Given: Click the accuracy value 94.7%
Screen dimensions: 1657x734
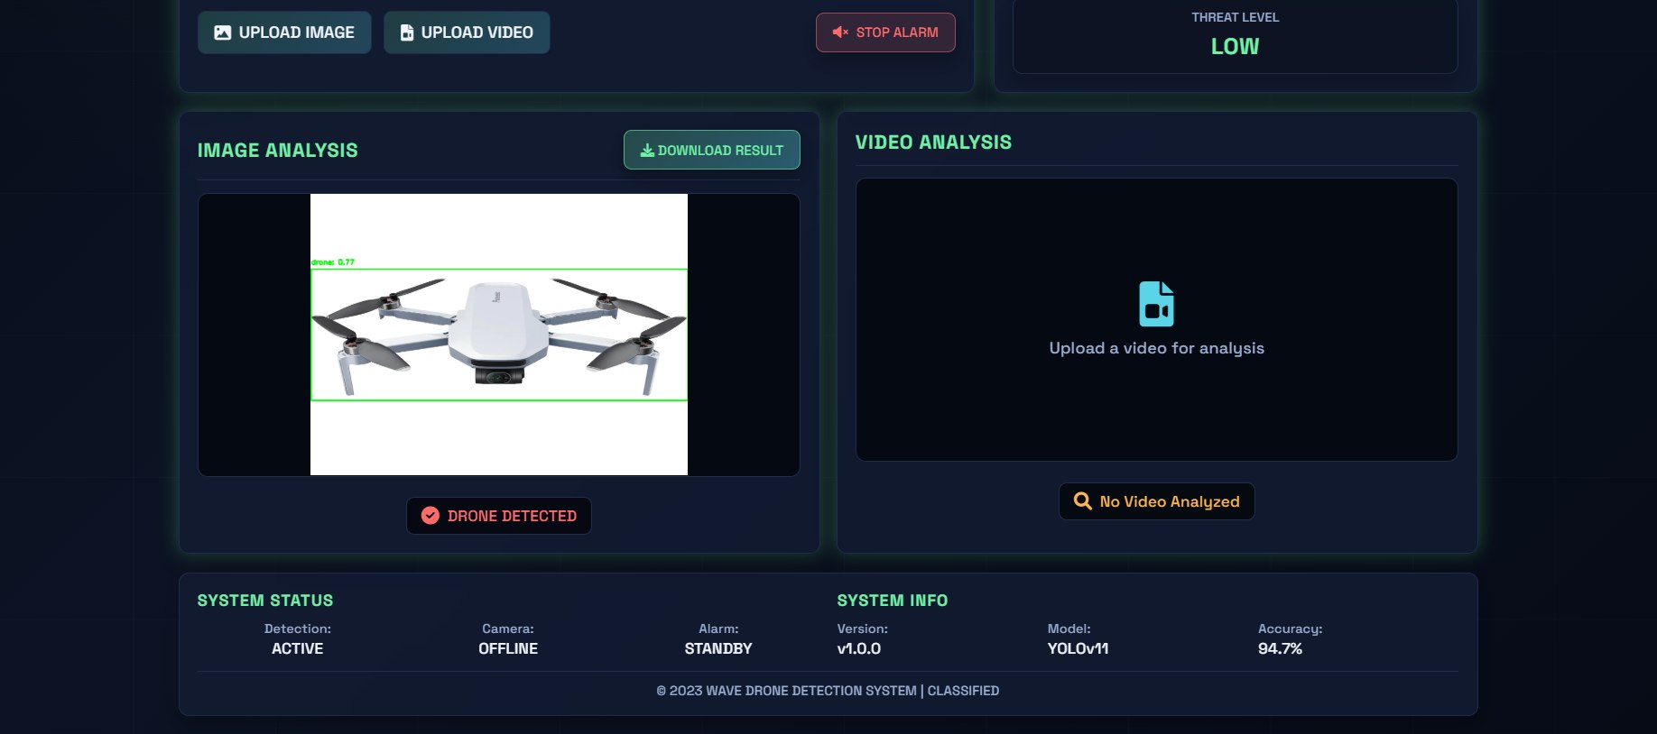Looking at the screenshot, I should click(1280, 648).
